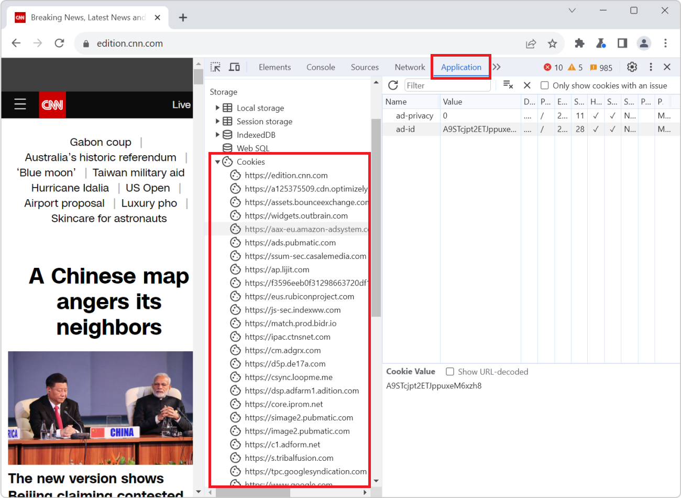Sort cookies by Name column header
Screen dimensions: 681x498
point(411,102)
